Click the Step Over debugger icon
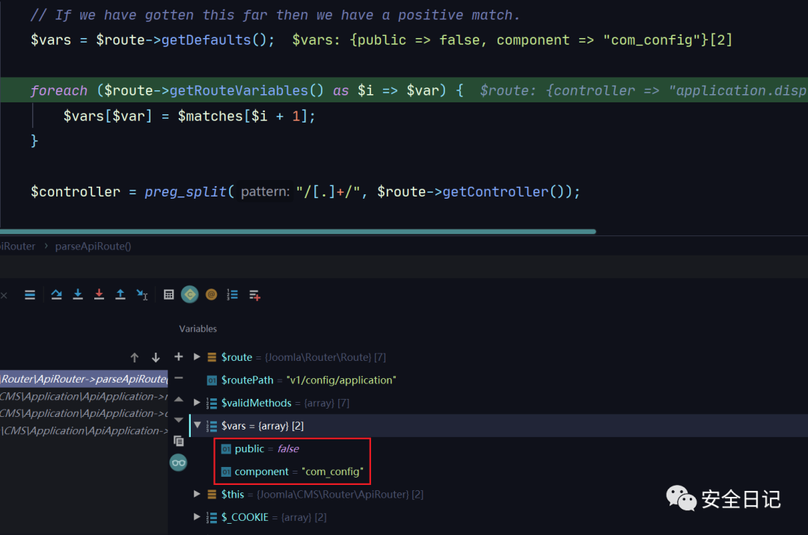This screenshot has height=535, width=808. pos(56,295)
